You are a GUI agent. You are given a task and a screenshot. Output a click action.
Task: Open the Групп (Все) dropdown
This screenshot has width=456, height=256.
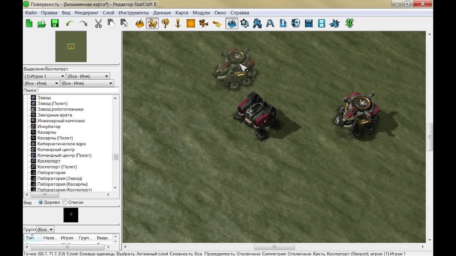click(45, 230)
